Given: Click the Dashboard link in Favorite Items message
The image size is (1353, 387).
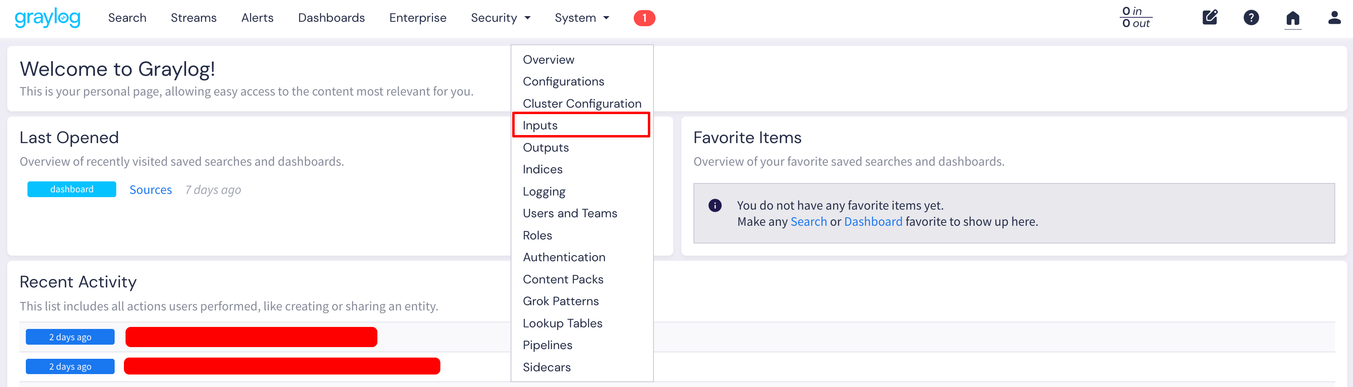Looking at the screenshot, I should pyautogui.click(x=873, y=221).
